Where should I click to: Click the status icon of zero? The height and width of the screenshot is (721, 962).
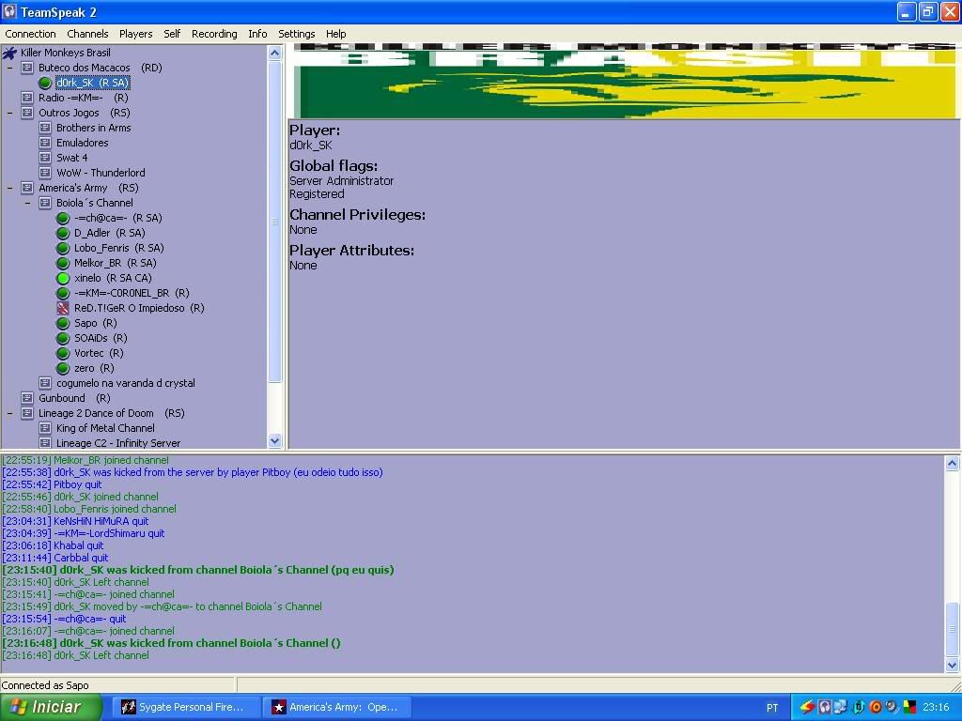point(63,368)
